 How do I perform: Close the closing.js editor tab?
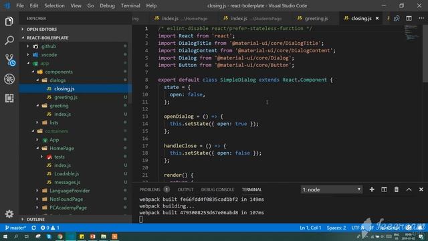coord(377,18)
